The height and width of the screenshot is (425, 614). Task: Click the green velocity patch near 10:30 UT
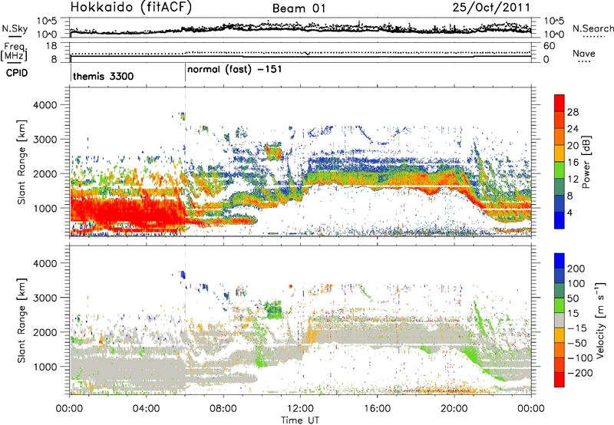[x=273, y=310]
